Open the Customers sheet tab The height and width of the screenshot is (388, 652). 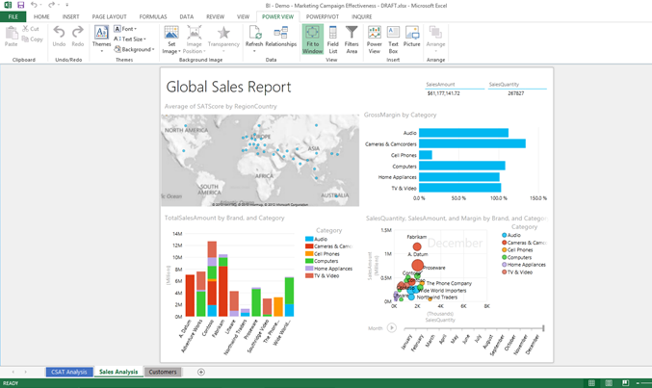pyautogui.click(x=163, y=372)
